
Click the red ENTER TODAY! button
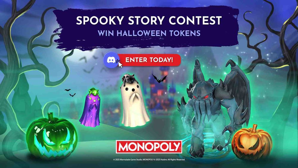point(149,60)
